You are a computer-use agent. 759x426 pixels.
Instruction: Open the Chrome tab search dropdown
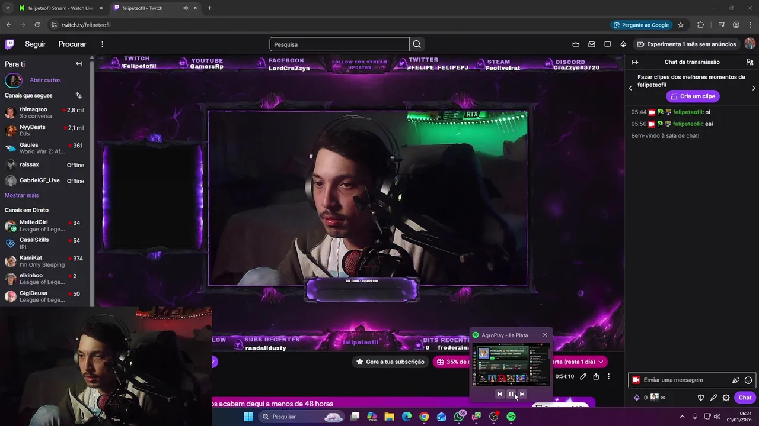[x=8, y=8]
